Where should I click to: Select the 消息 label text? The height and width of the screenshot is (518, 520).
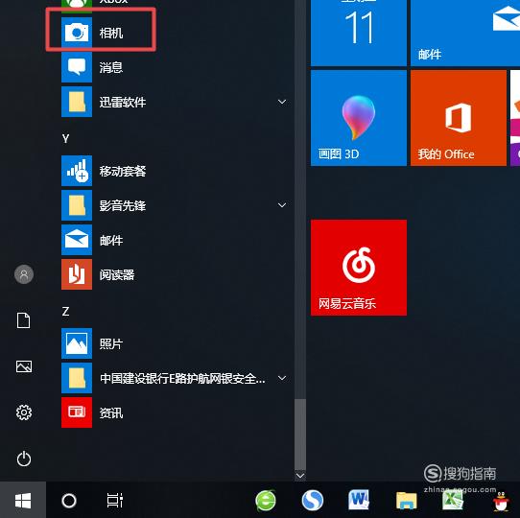(111, 67)
